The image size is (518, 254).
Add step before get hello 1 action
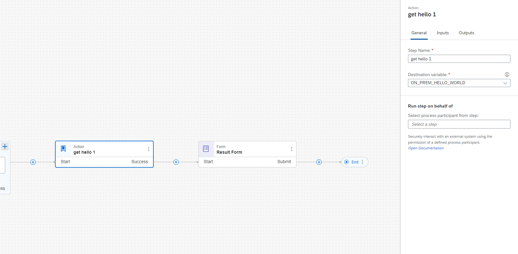[33, 162]
